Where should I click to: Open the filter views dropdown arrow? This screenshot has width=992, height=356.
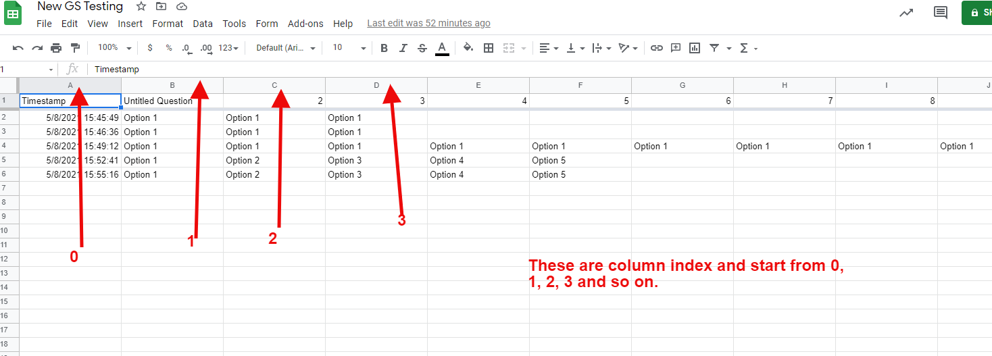729,48
